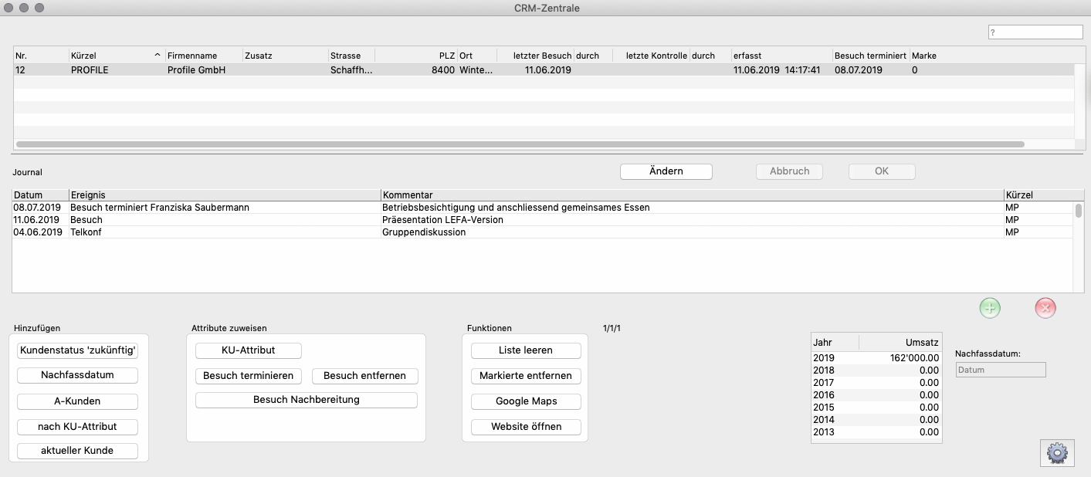The height and width of the screenshot is (477, 1091).
Task: Click the Besuch entfernen button
Action: click(x=364, y=376)
